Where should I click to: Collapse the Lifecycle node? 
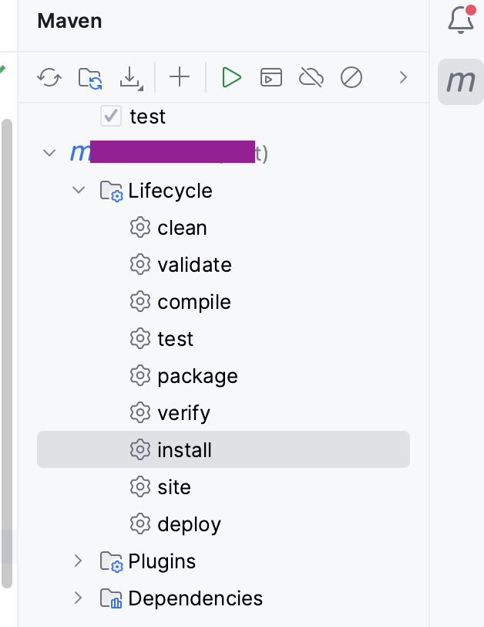[x=79, y=190]
